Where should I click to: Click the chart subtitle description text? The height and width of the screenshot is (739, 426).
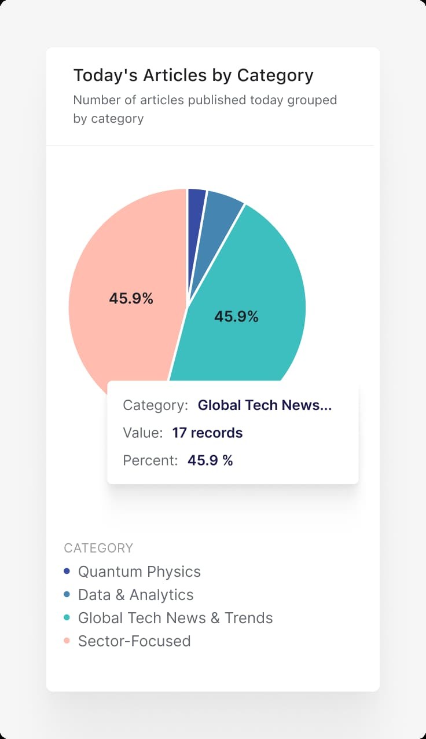[205, 109]
